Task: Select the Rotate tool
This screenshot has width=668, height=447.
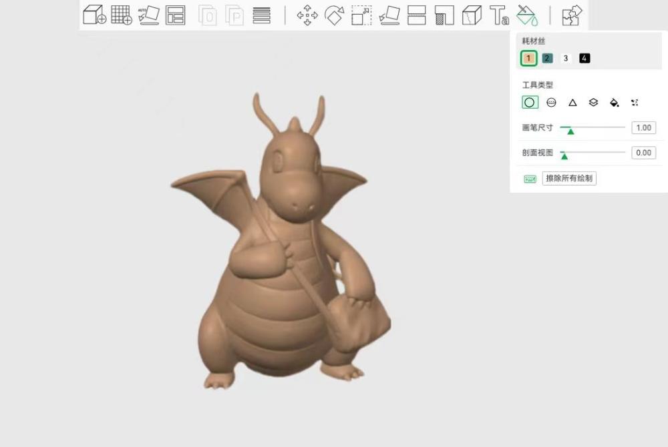Action: pyautogui.click(x=334, y=15)
